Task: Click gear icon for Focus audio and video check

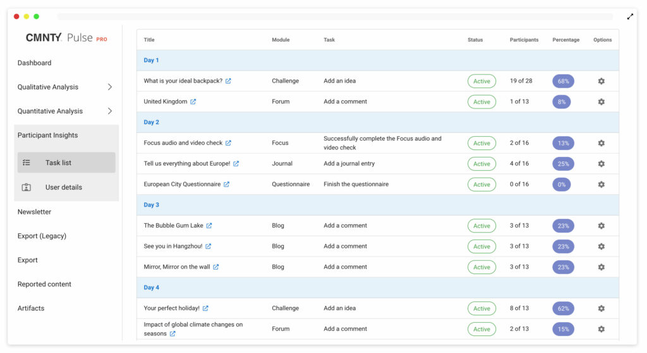Action: (x=602, y=143)
